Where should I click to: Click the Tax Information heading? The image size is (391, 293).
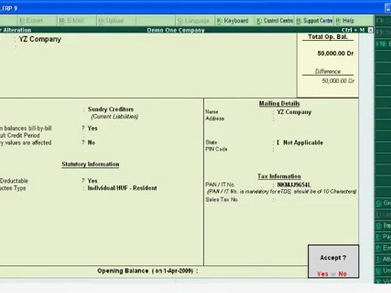(x=279, y=176)
